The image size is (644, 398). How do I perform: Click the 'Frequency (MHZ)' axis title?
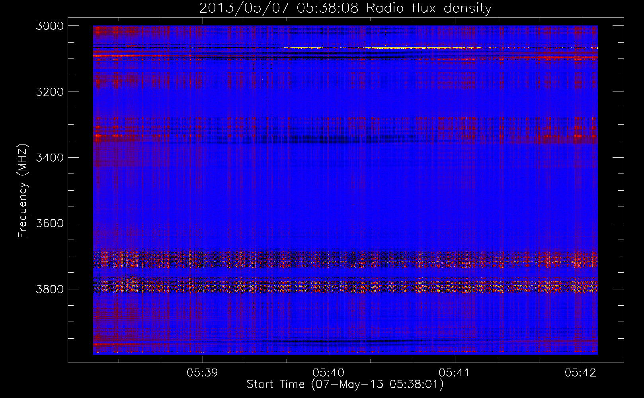(23, 191)
